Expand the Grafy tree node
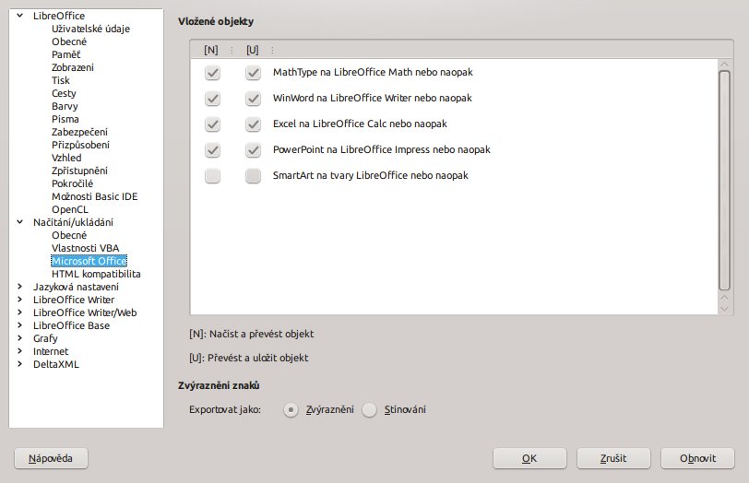This screenshot has height=483, width=749. [x=19, y=338]
